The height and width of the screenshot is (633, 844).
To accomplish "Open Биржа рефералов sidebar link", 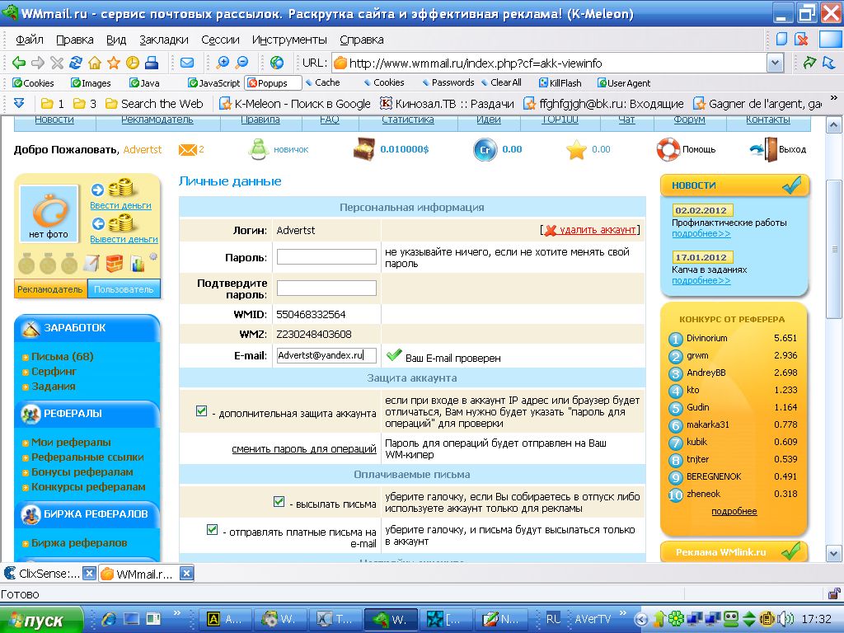I will coord(79,542).
